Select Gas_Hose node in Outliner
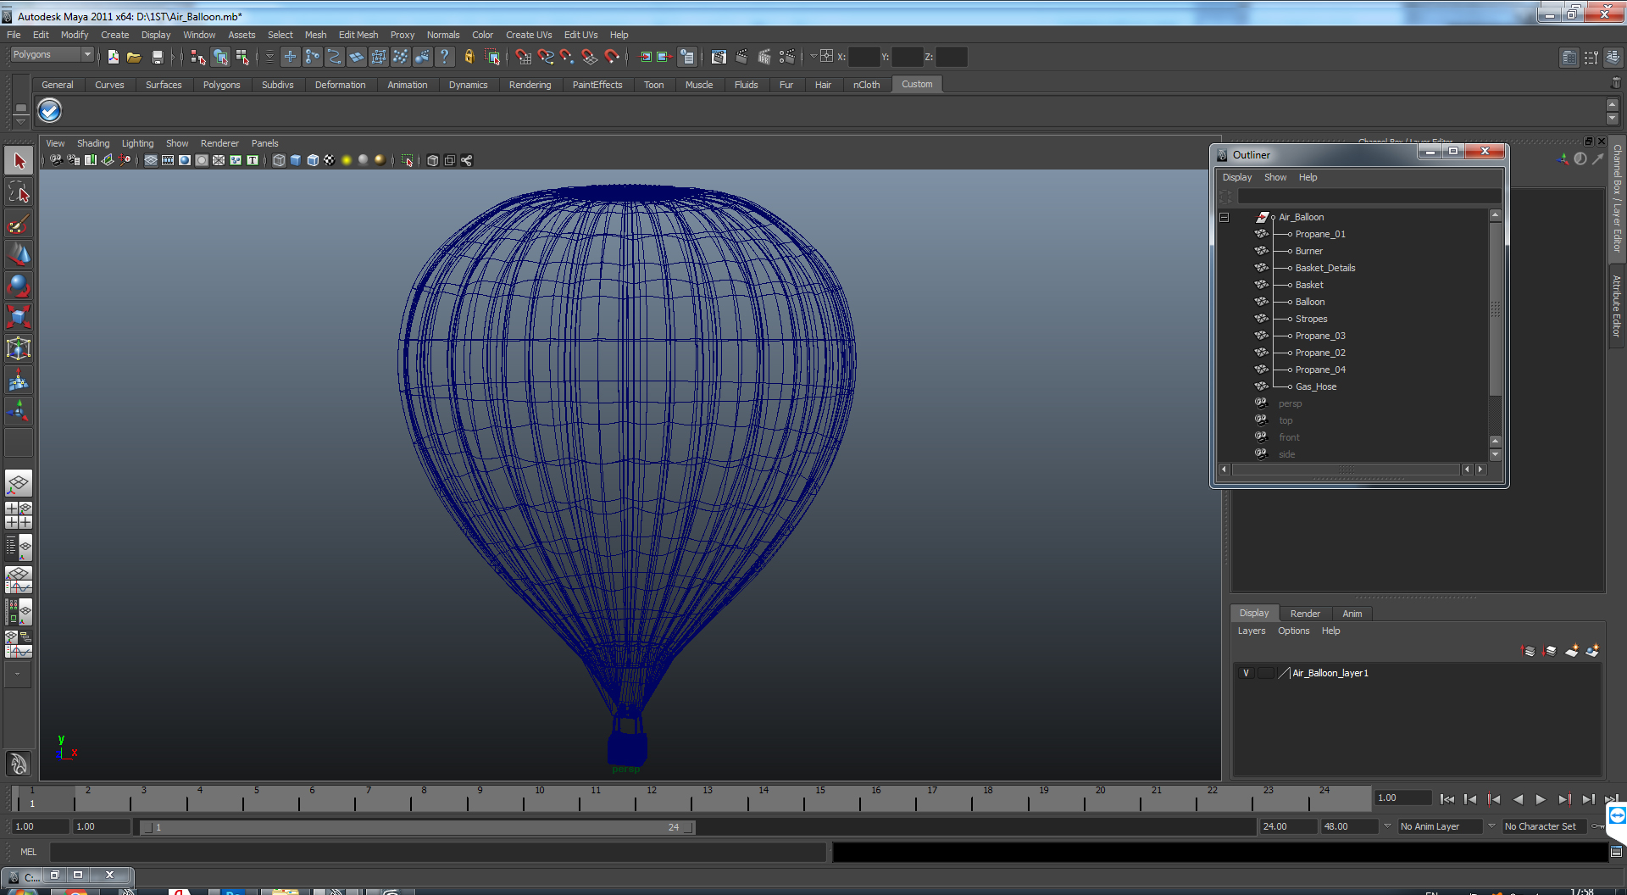 click(1315, 386)
